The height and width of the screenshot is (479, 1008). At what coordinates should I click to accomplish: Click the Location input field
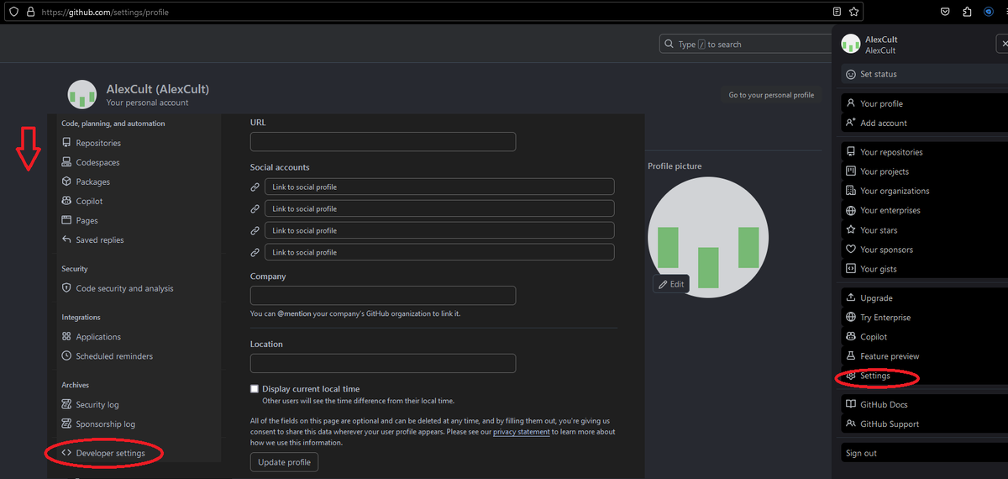click(x=383, y=363)
